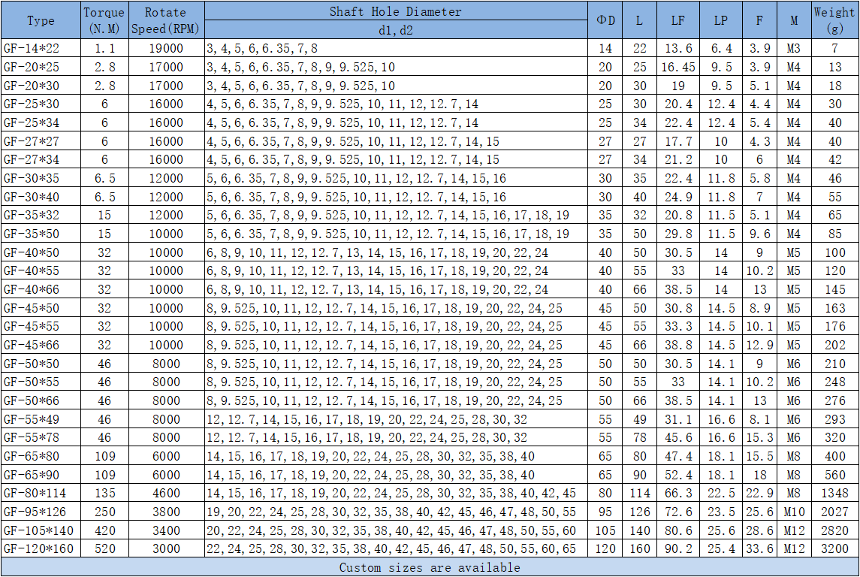Click the weight value 2820
860x577 pixels.
point(834,530)
